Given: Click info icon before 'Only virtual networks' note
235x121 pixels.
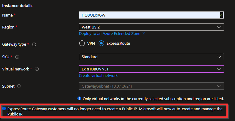Looking at the screenshot, I should pyautogui.click(x=79, y=98).
